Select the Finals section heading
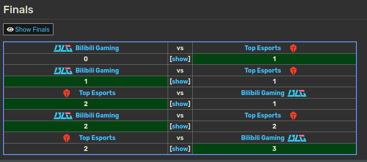The width and height of the screenshot is (367, 162). 18,10
